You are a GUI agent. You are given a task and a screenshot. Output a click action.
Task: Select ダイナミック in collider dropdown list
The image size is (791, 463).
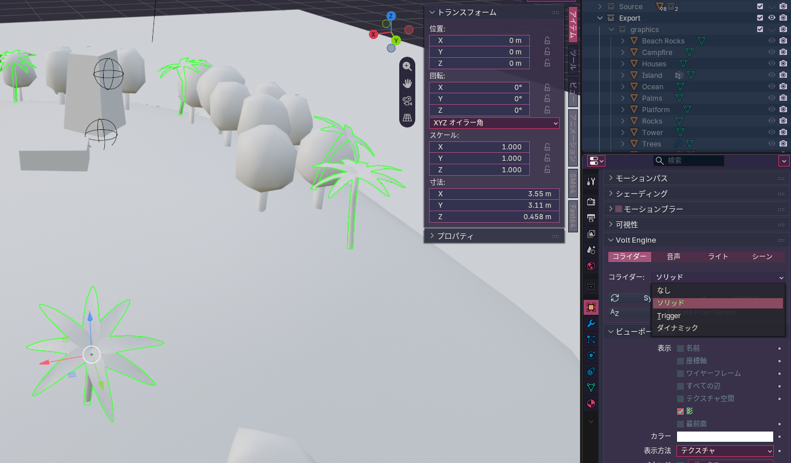tap(718, 328)
